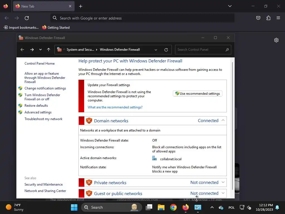Click the Firefox back arrow
This screenshot has height=214, width=285.
click(x=7, y=18)
